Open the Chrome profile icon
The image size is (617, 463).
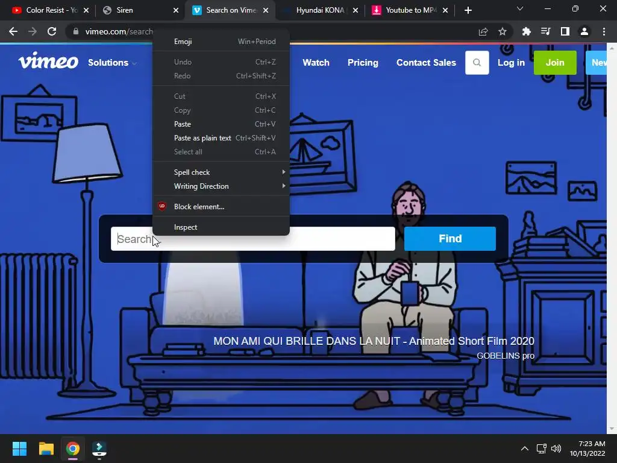click(584, 31)
